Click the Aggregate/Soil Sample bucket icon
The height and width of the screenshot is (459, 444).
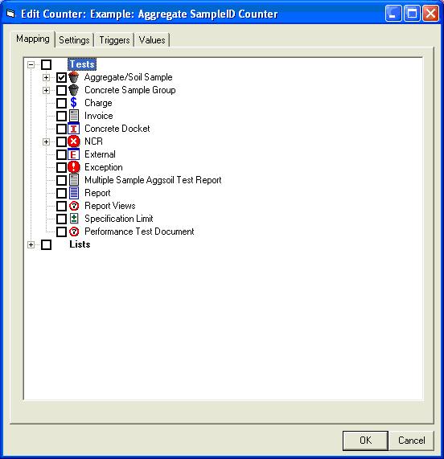point(73,77)
